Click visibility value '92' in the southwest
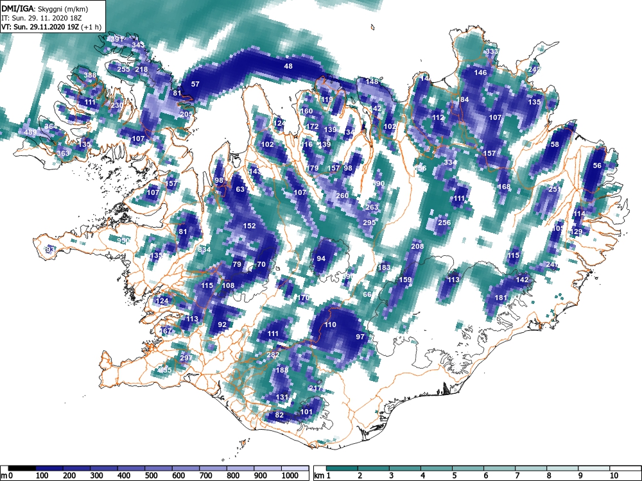The image size is (642, 481). click(222, 325)
